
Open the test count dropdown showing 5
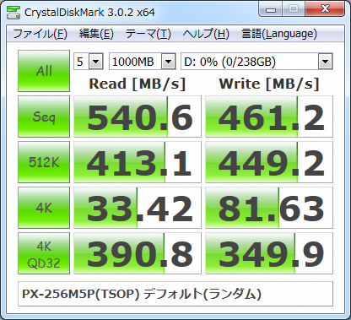point(89,62)
